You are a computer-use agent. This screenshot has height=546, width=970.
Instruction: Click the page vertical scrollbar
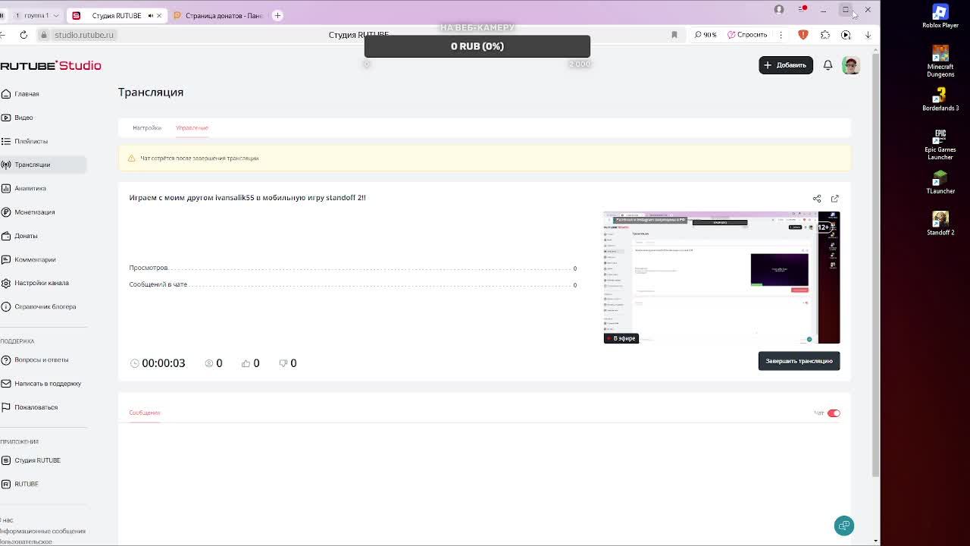point(876,265)
